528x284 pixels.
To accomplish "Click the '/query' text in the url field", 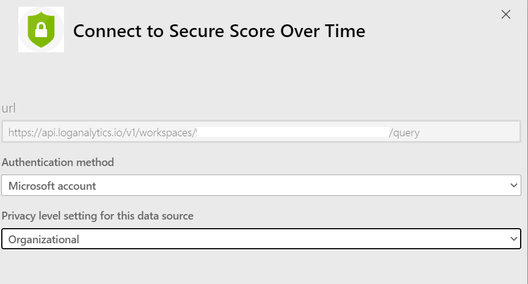I will (x=405, y=133).
